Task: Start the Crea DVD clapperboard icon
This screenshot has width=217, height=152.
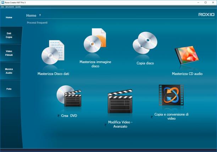Action: coord(69,96)
